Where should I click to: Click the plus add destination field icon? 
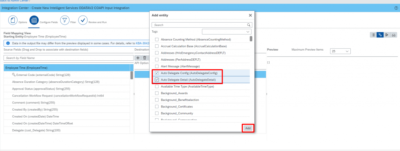pos(138,58)
